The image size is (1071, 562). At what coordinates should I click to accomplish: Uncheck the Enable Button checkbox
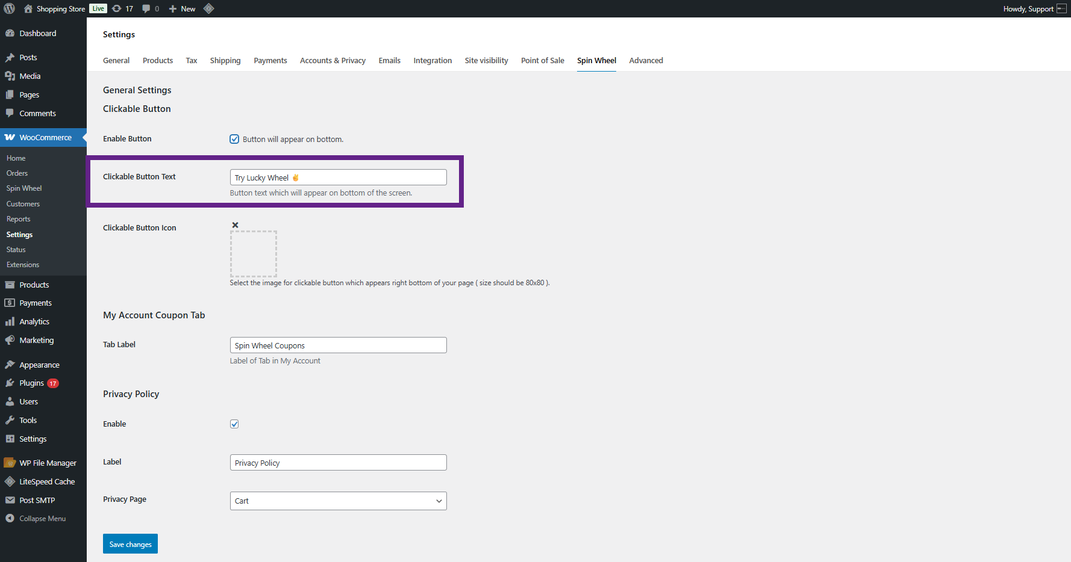coord(234,139)
